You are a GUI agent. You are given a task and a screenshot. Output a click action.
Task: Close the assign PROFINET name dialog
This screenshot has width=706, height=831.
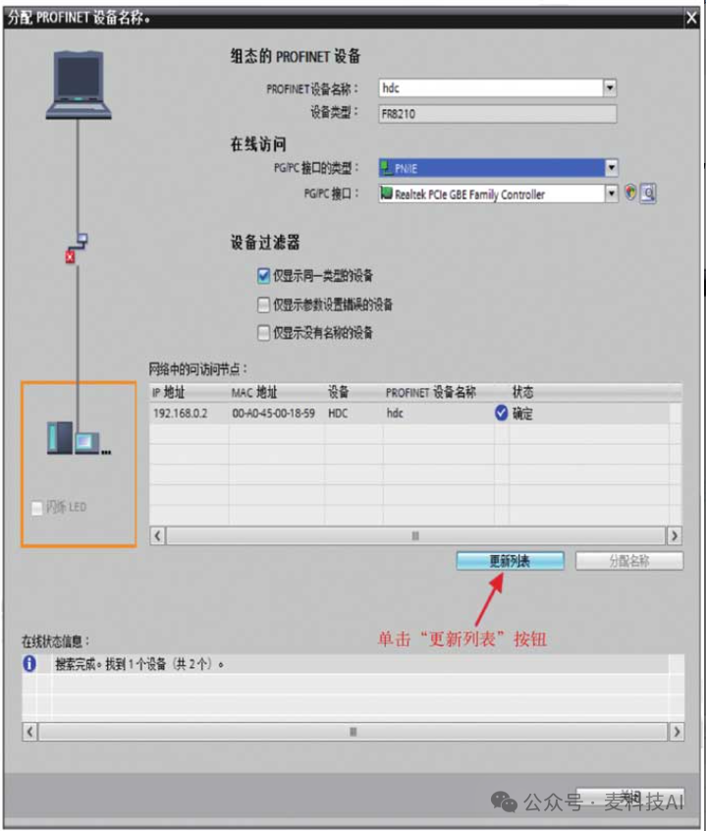[691, 18]
